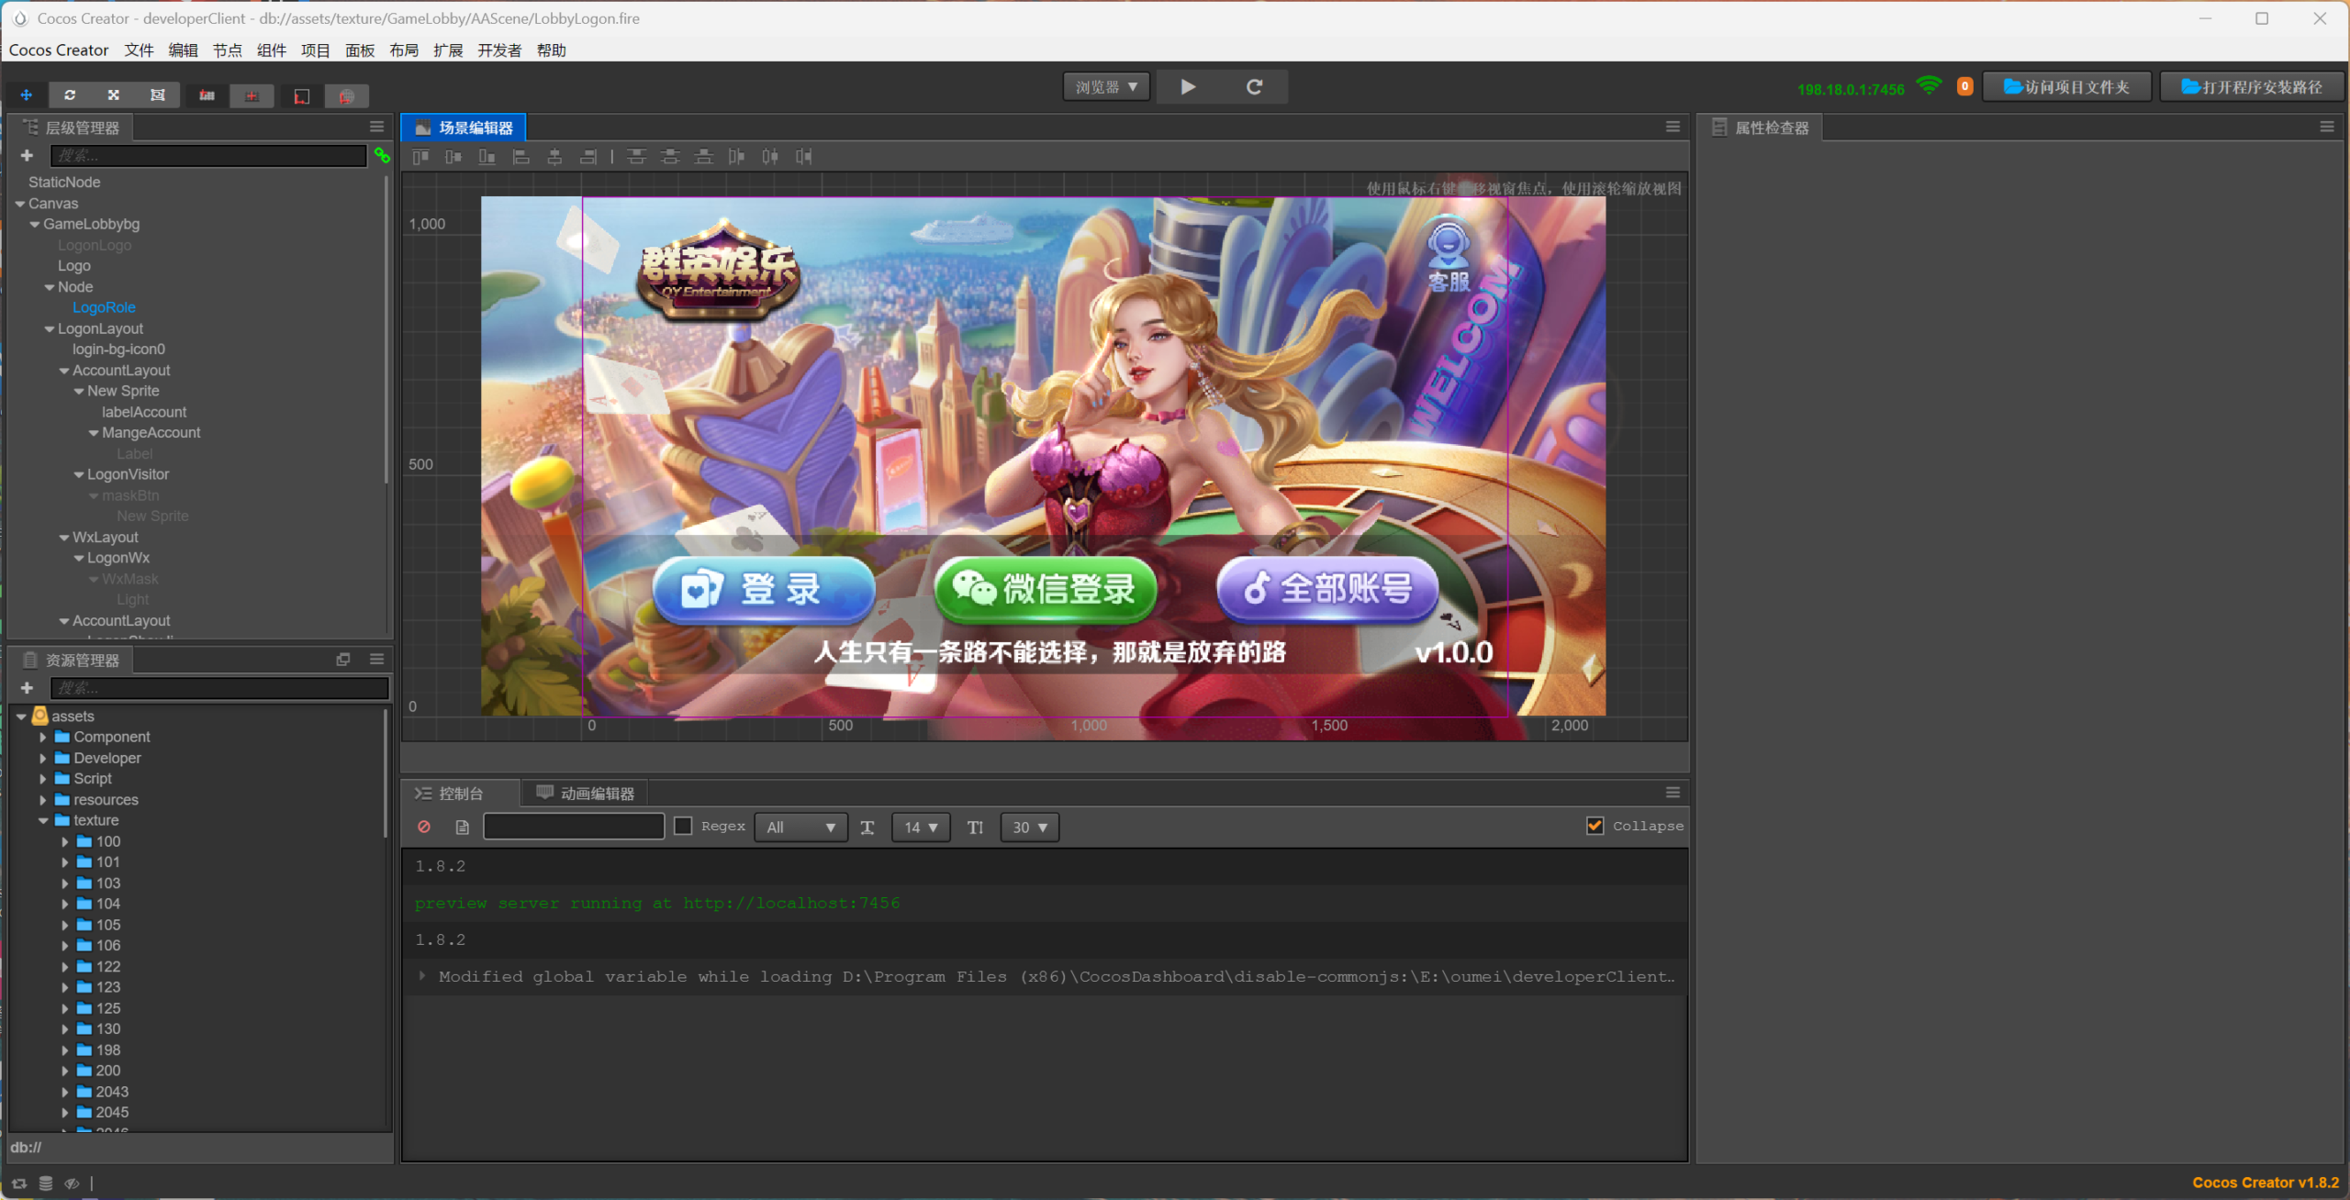Select the Move tool in the toolbar
2350x1200 pixels.
click(x=26, y=94)
